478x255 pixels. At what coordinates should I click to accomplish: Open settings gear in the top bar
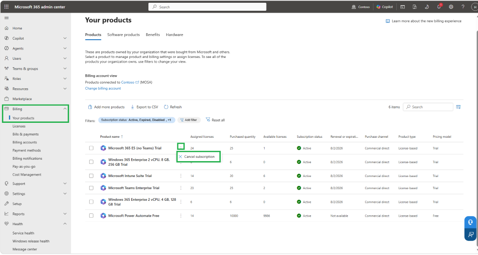[451, 7]
